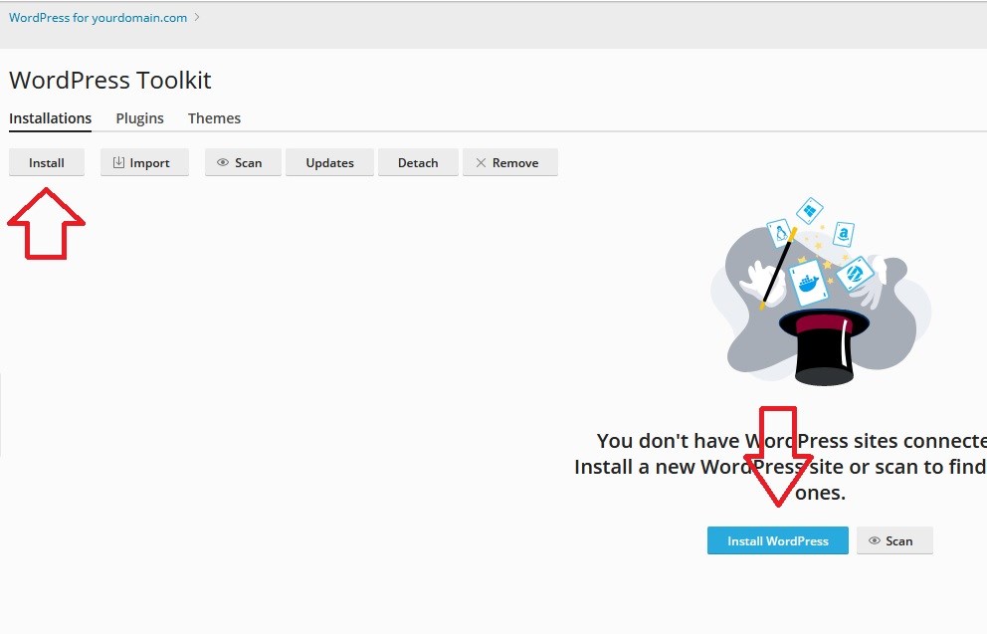The image size is (987, 634).
Task: Click the chevron arrow after the breadcrumb
Action: [x=197, y=17]
